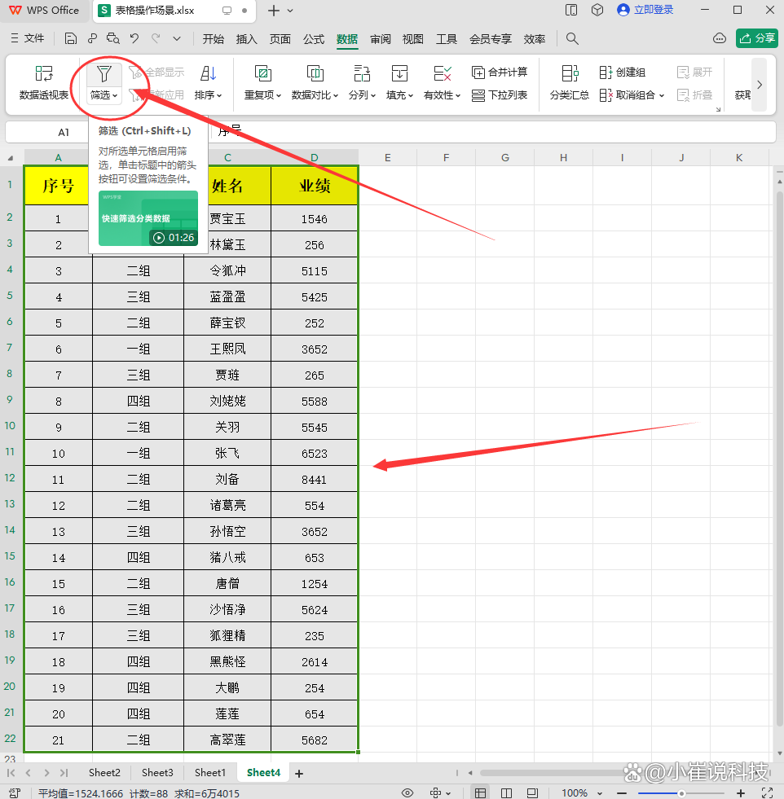Switch to the Review (审阅) tab
The image size is (784, 799).
pos(381,39)
